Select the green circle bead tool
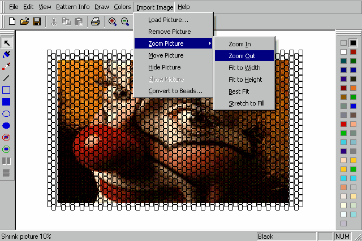The height and width of the screenshot is (241, 362). (6, 150)
